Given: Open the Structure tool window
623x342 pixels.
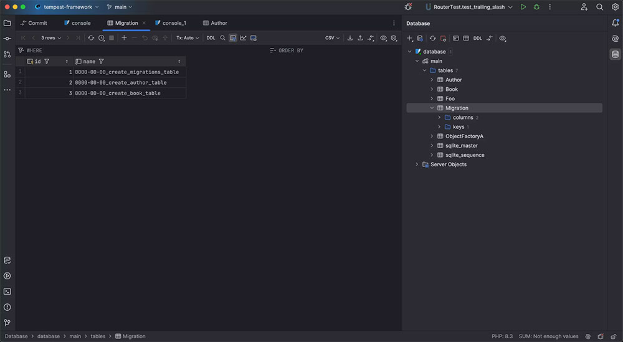Looking at the screenshot, I should click(x=7, y=74).
